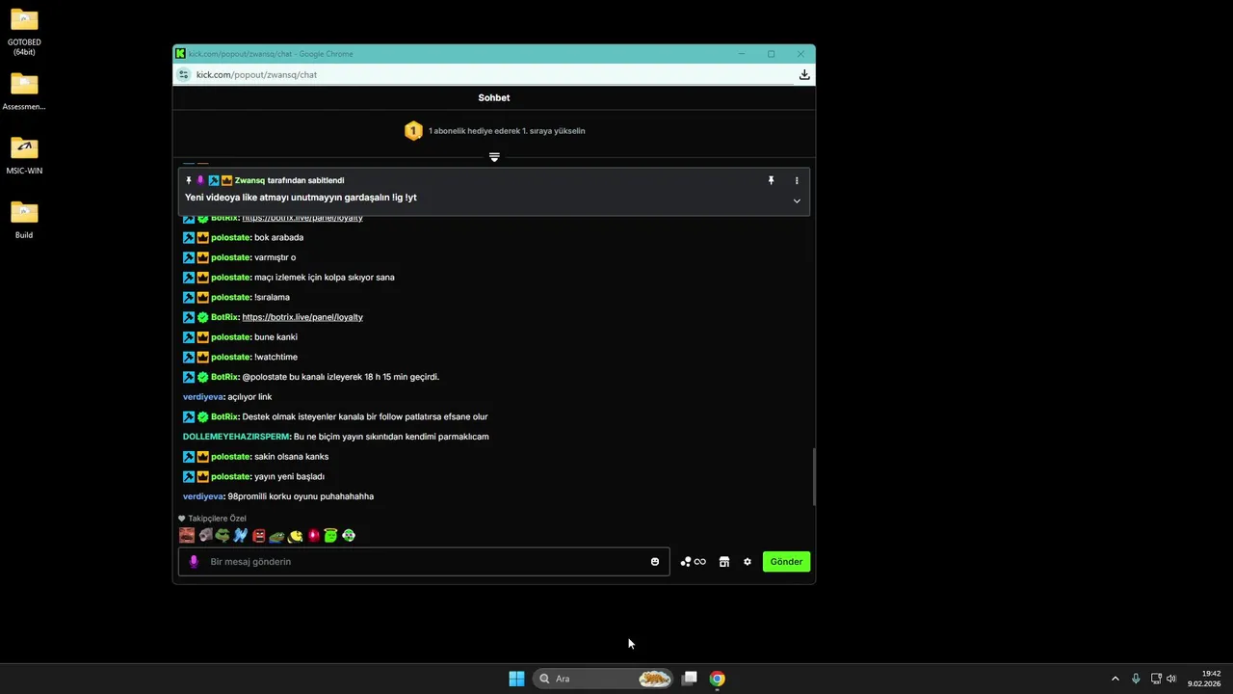Select the yellow duck emote
The width and height of the screenshot is (1233, 694).
[295, 536]
